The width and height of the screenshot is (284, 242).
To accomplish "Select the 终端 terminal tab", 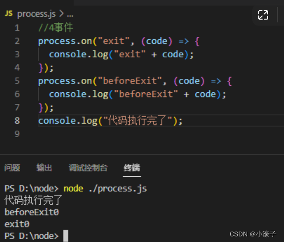I will (x=132, y=168).
